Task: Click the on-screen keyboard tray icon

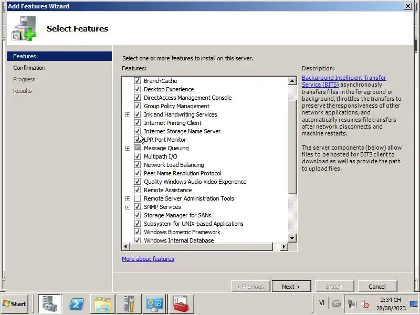Action: click(337, 303)
